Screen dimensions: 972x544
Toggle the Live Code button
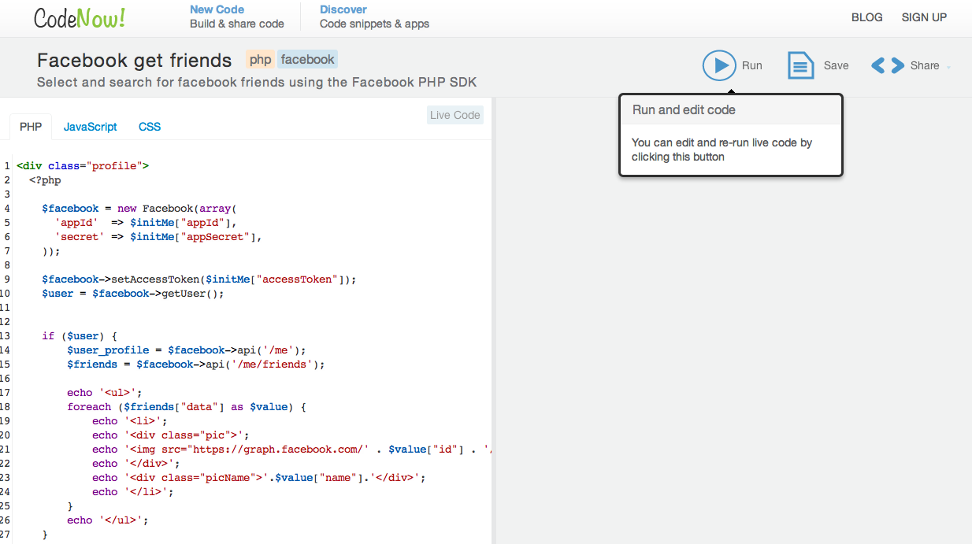tap(454, 115)
